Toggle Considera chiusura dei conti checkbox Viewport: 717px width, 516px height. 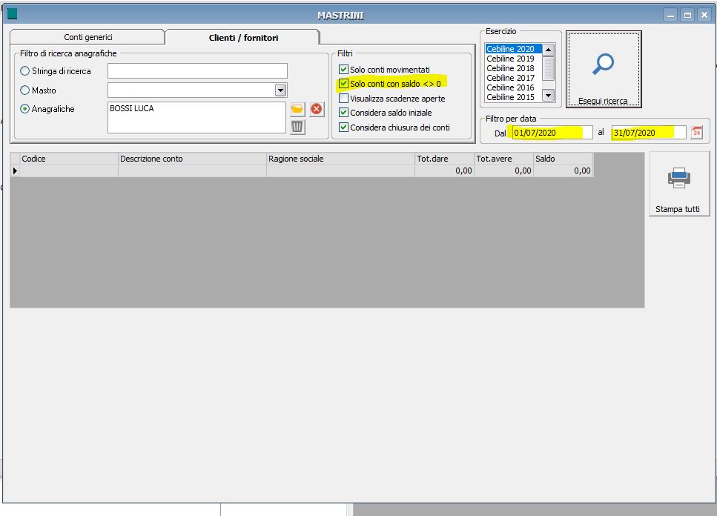(343, 127)
